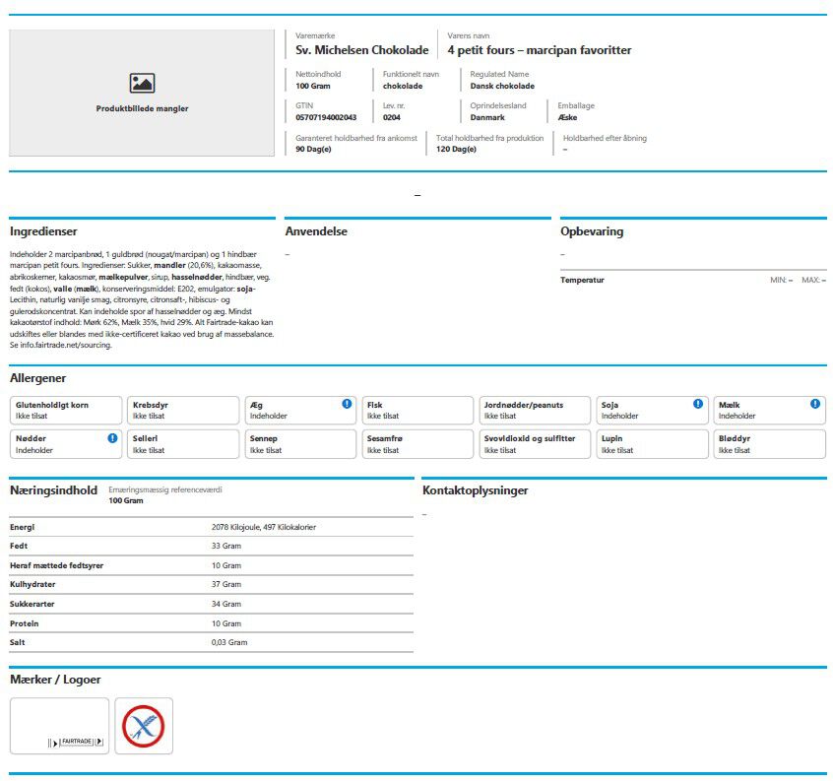Select the Jordnødder/peanuts allergen card
The height and width of the screenshot is (781, 833).
[x=535, y=410]
